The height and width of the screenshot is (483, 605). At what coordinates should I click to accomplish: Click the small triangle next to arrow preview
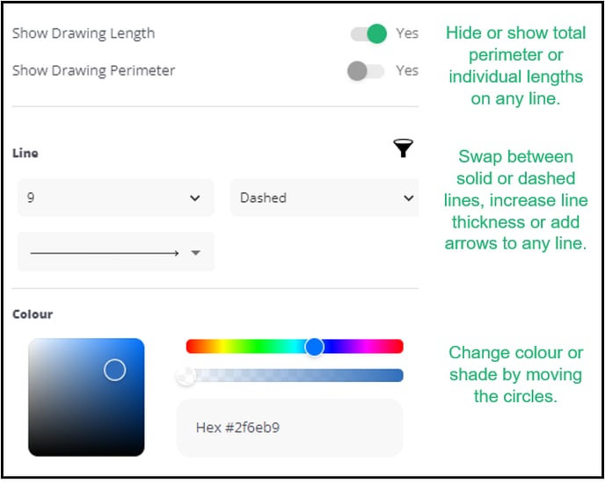tap(195, 253)
